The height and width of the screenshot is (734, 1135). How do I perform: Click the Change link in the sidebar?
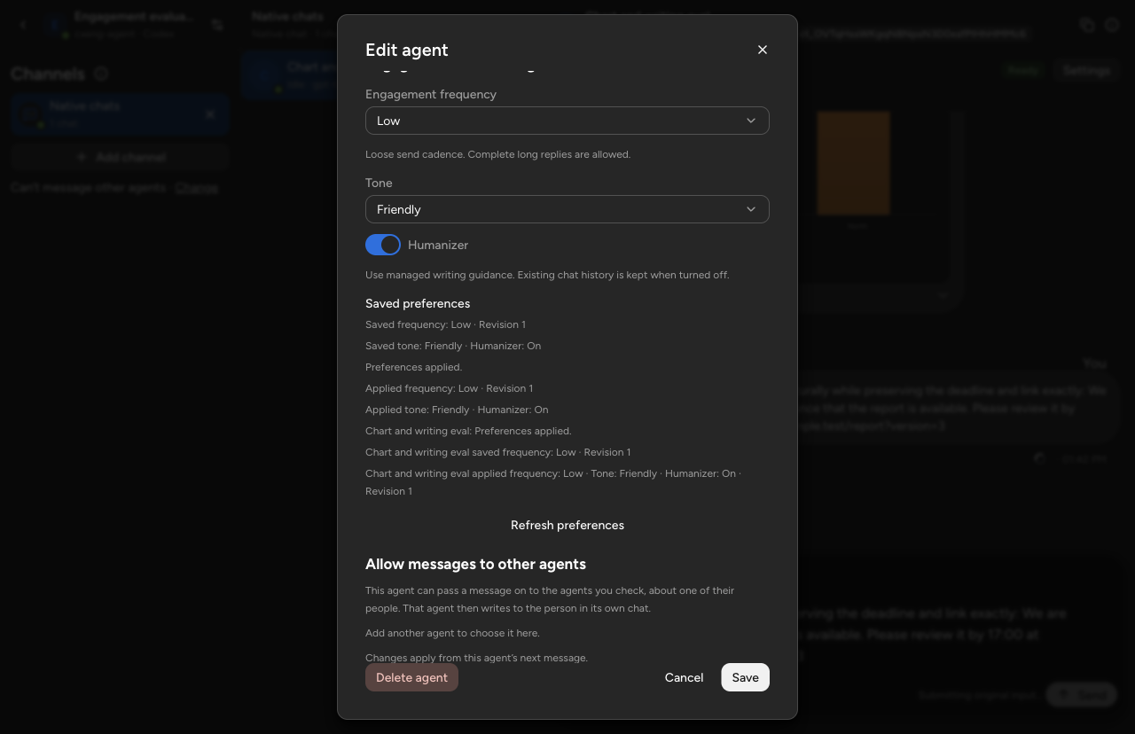(x=197, y=188)
